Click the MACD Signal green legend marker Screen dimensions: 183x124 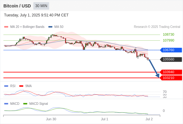[x=25, y=104]
